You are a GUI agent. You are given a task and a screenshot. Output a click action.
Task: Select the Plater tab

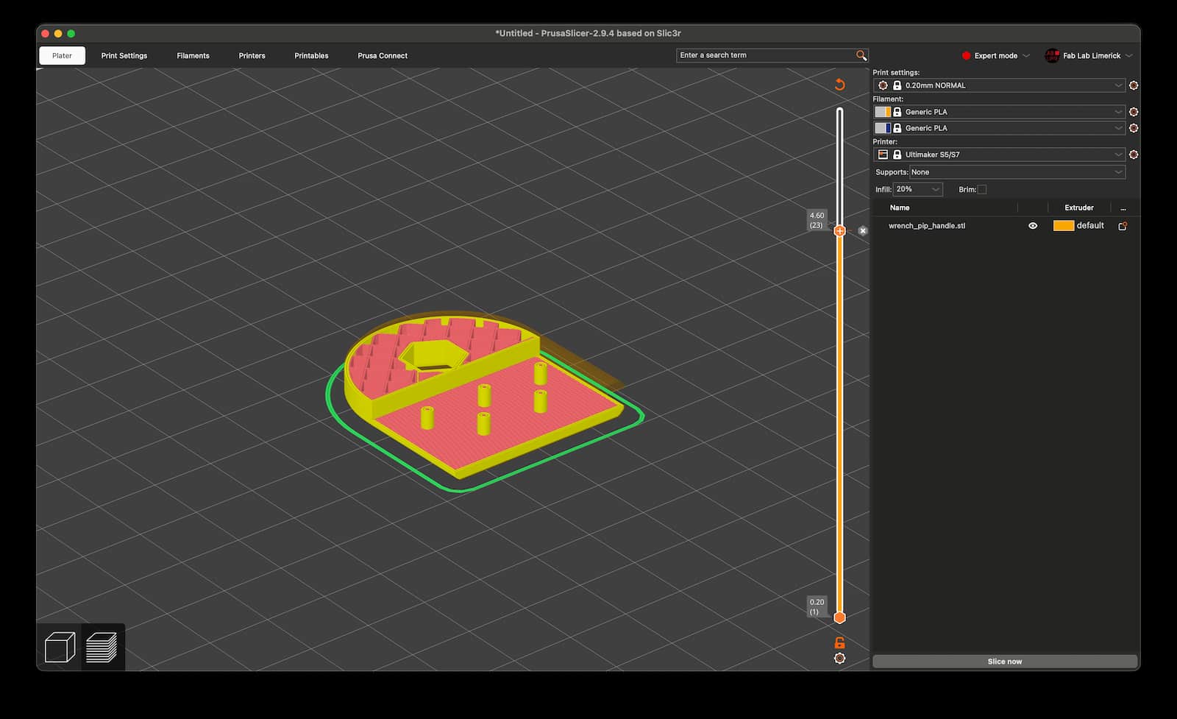point(62,56)
